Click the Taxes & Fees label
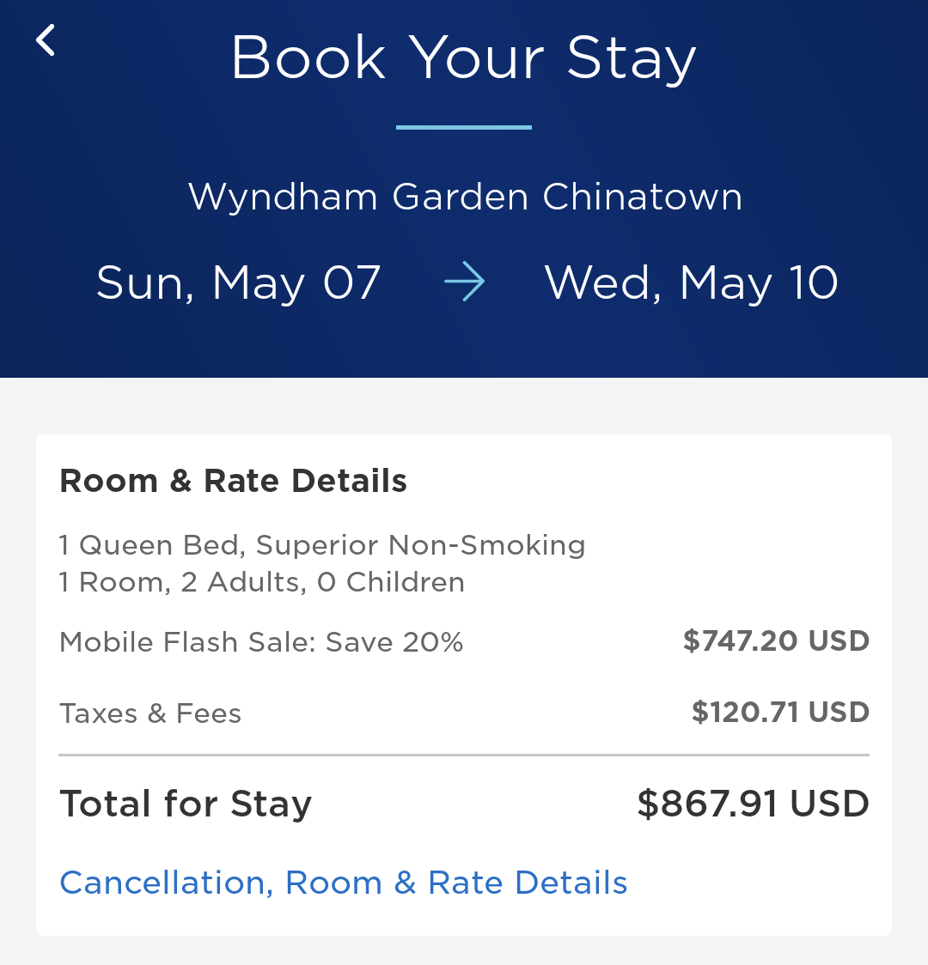Viewport: 928px width, 965px height. (x=150, y=713)
